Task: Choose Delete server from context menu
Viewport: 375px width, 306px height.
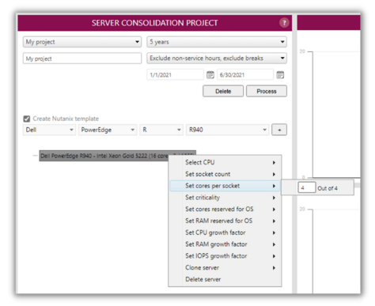Action: pyautogui.click(x=225, y=279)
